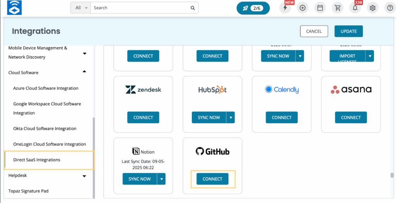Viewport: 396px width, 203px height.
Task: Click the CANCEL button
Action: tap(314, 31)
